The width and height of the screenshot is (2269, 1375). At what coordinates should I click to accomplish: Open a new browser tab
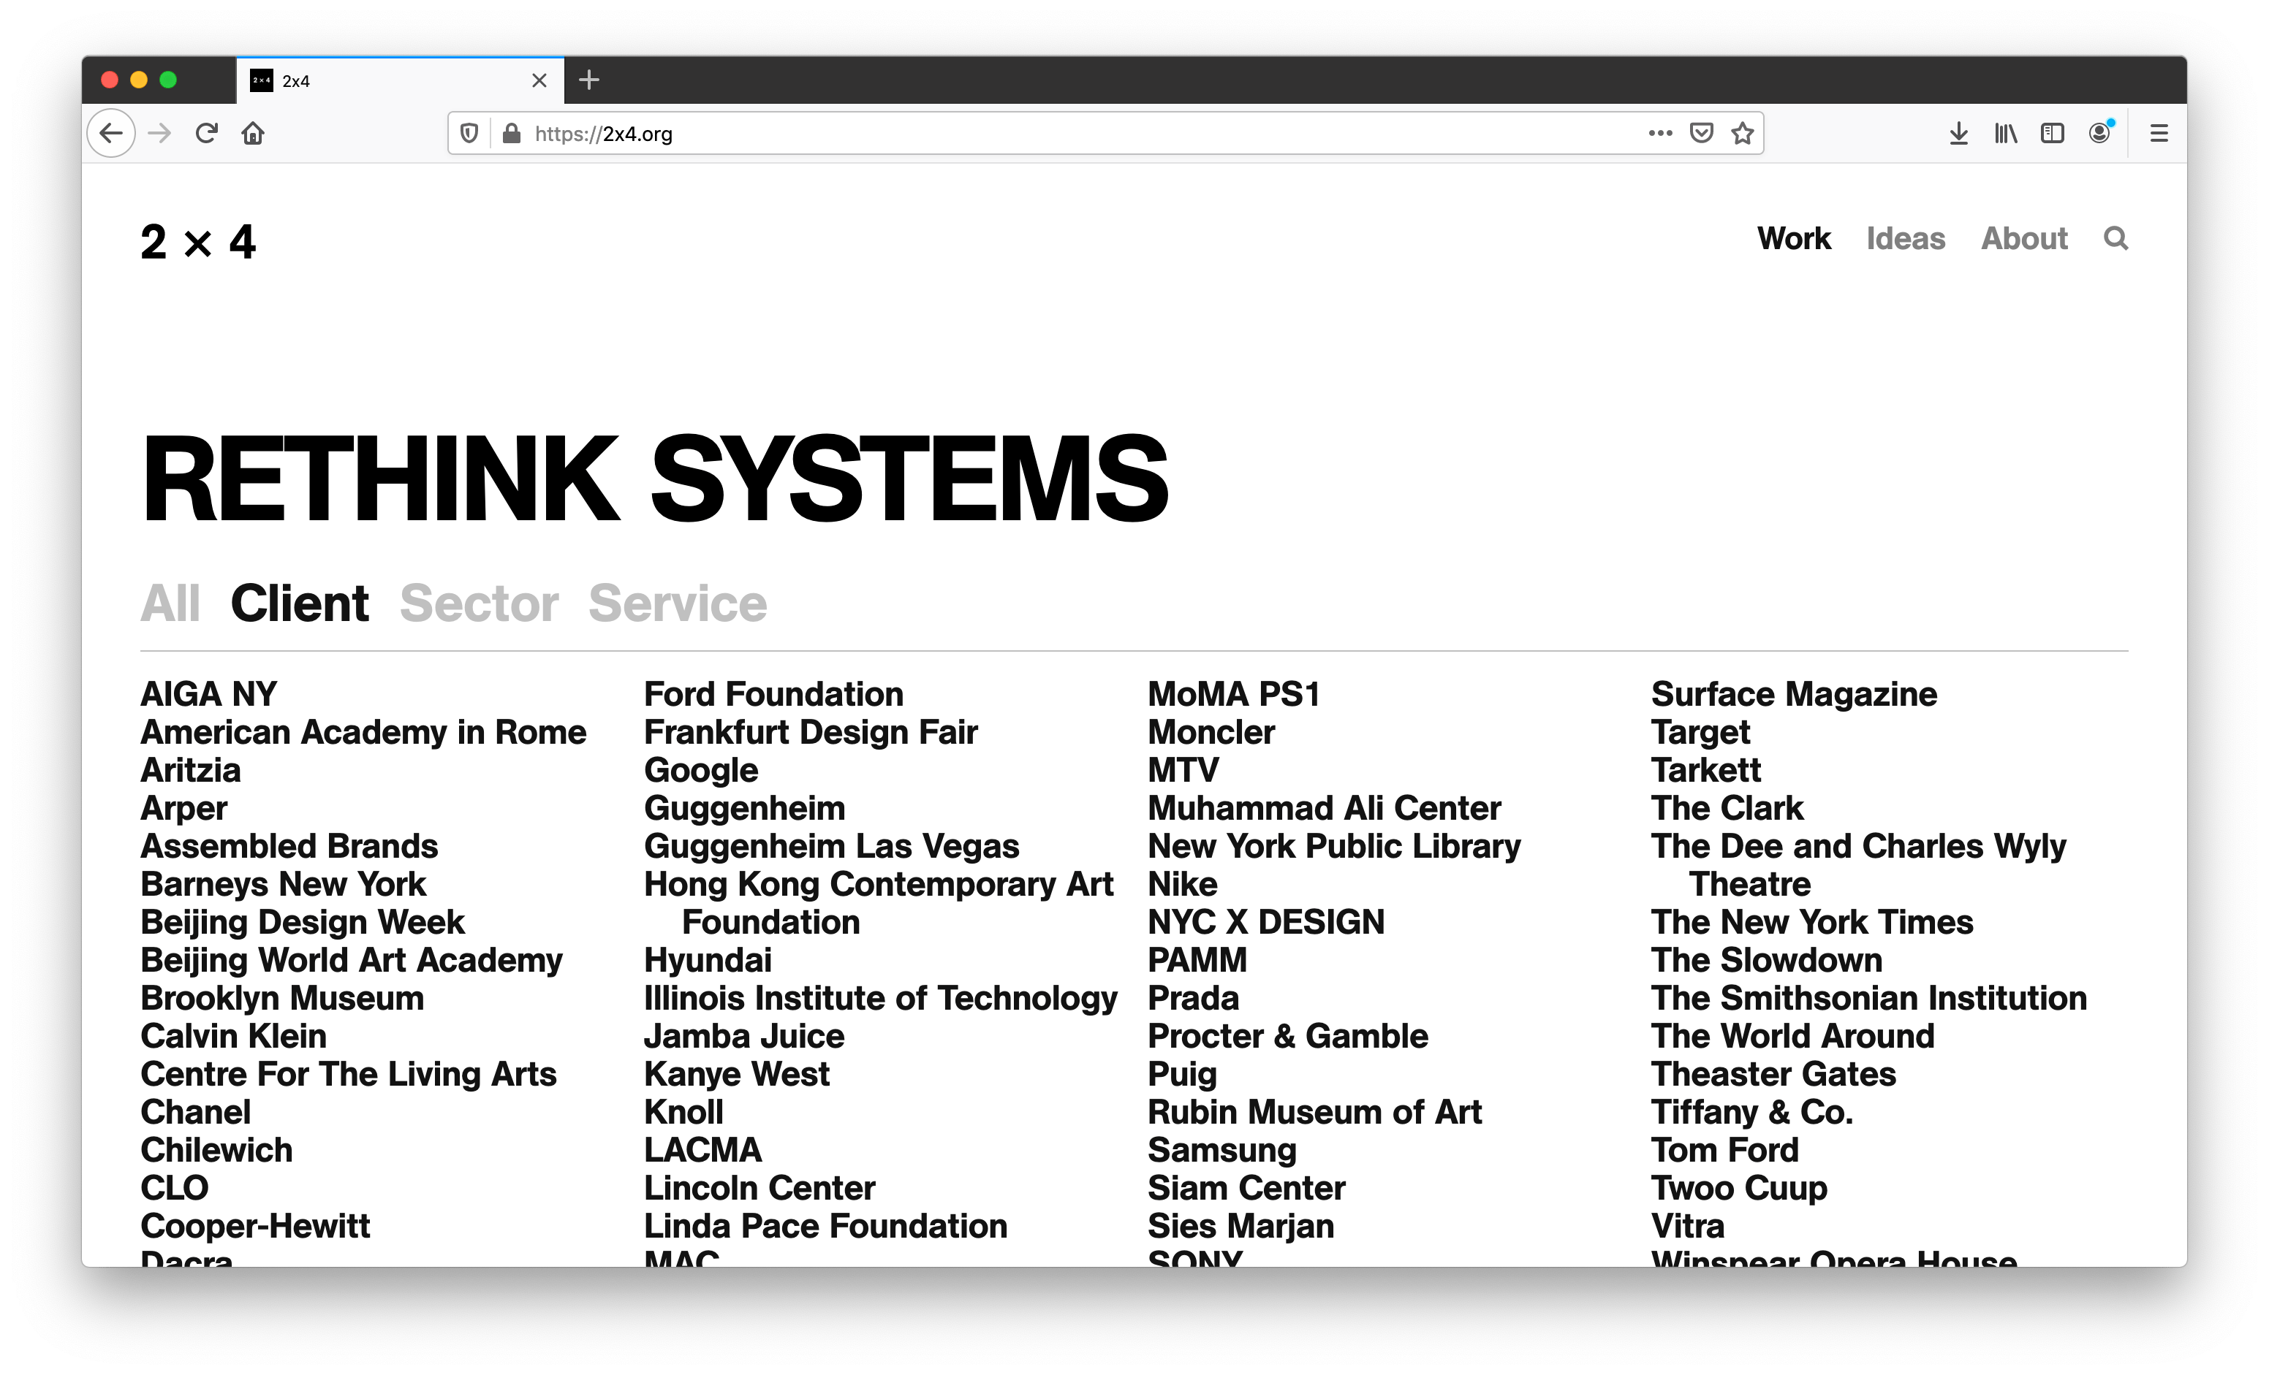point(589,80)
